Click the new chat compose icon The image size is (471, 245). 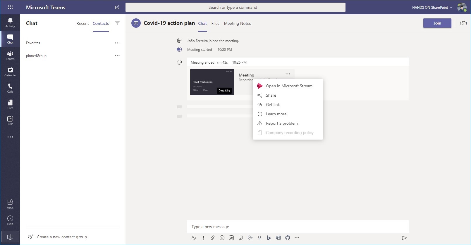point(117,7)
